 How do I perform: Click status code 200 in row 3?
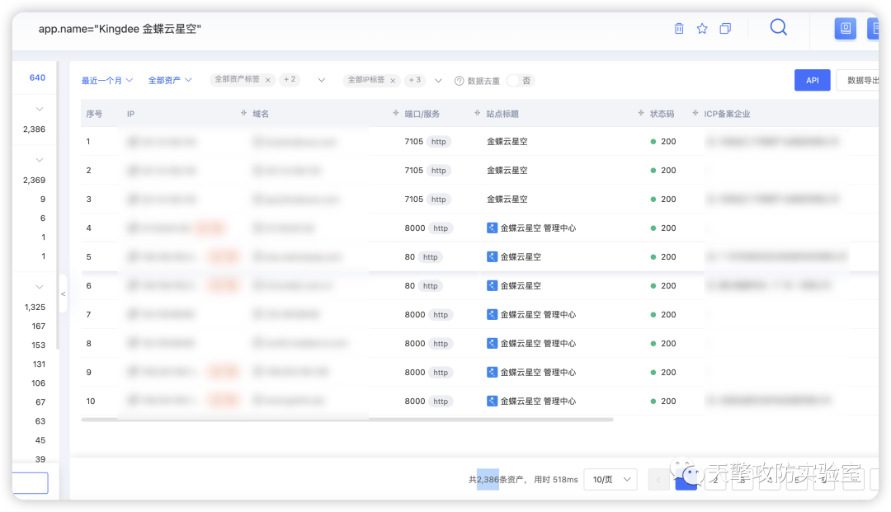coord(668,200)
